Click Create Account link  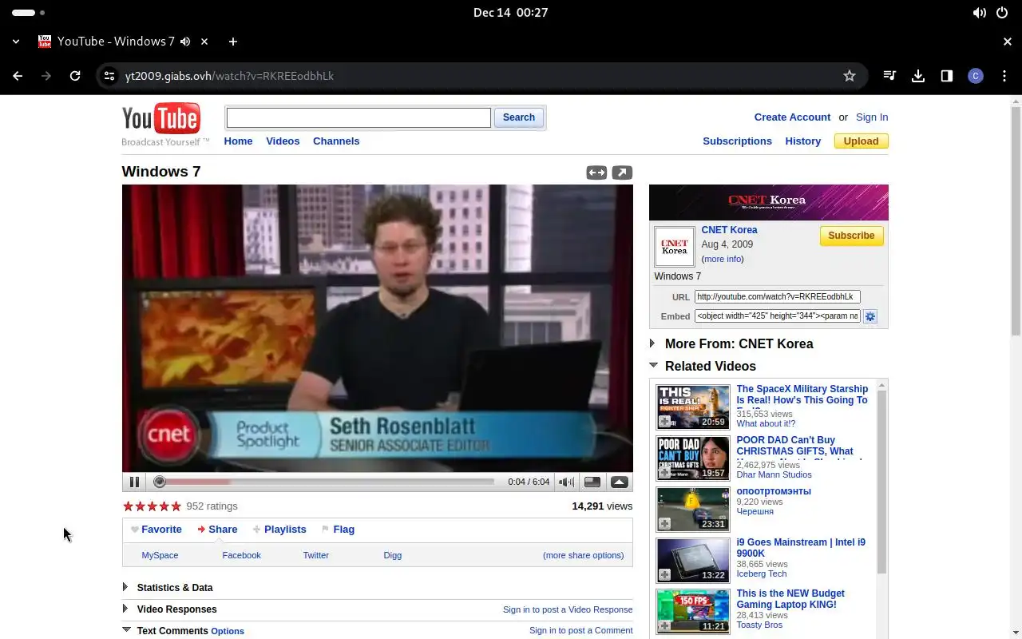pyautogui.click(x=792, y=117)
